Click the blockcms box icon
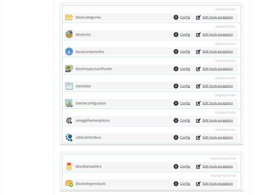The width and height of the screenshot is (255, 195). point(69,34)
